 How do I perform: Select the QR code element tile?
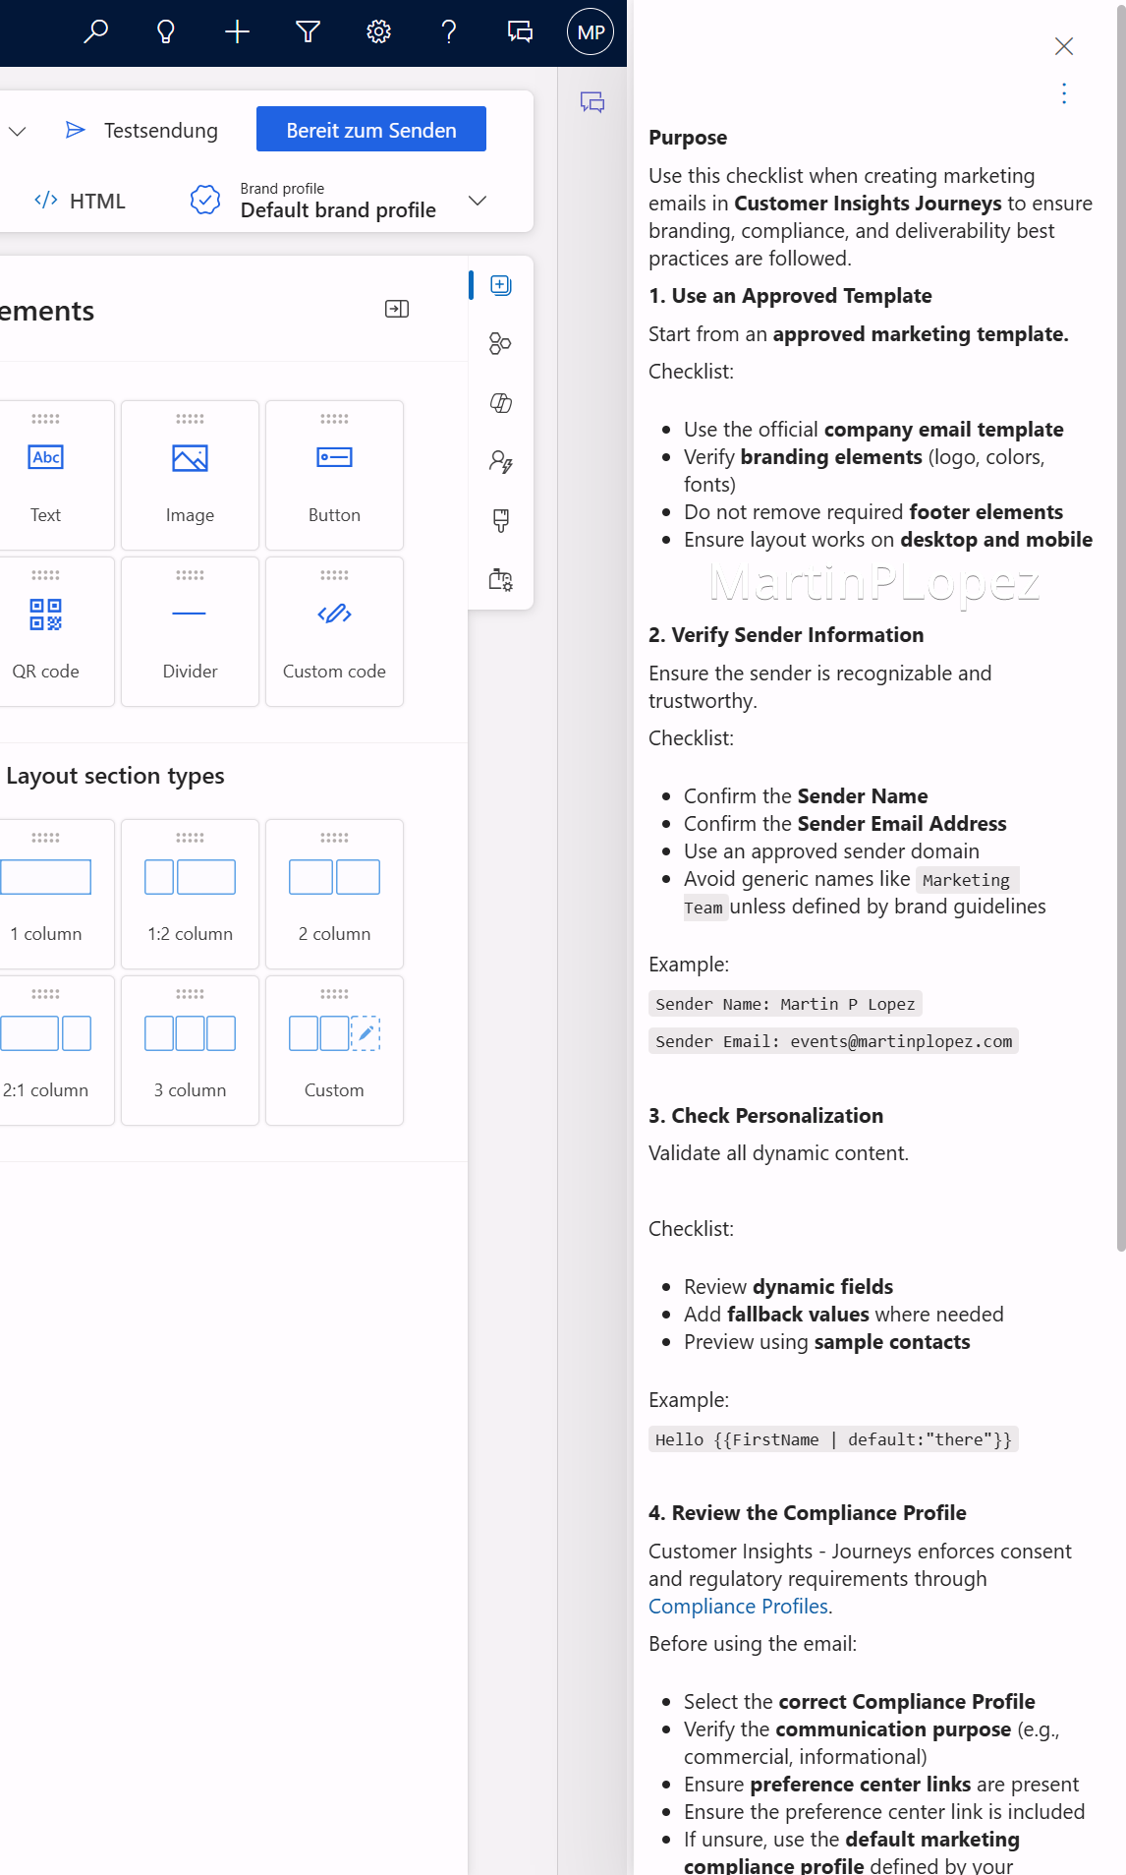tap(46, 632)
